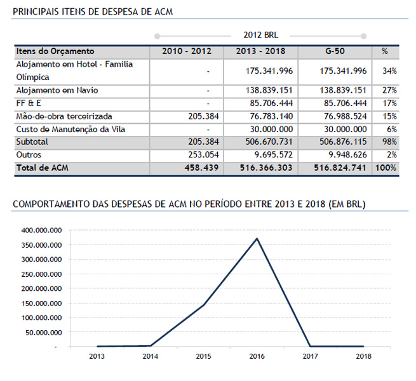Click the 400.000.000 y-axis label

[x=42, y=231]
